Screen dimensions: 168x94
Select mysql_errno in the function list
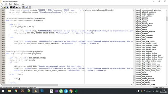coord(141,28)
